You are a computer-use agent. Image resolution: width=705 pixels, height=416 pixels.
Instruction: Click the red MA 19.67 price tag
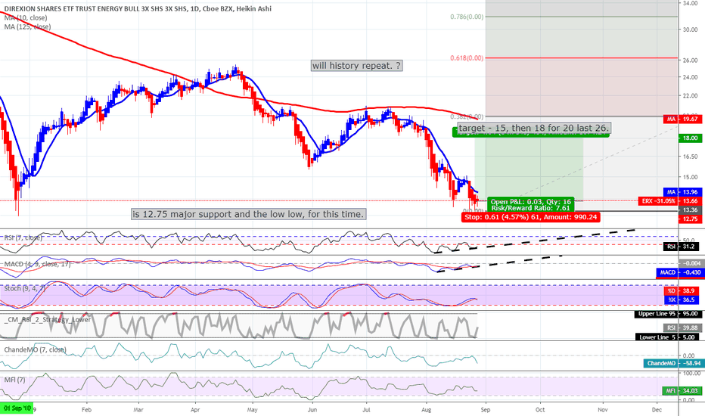[x=682, y=120]
